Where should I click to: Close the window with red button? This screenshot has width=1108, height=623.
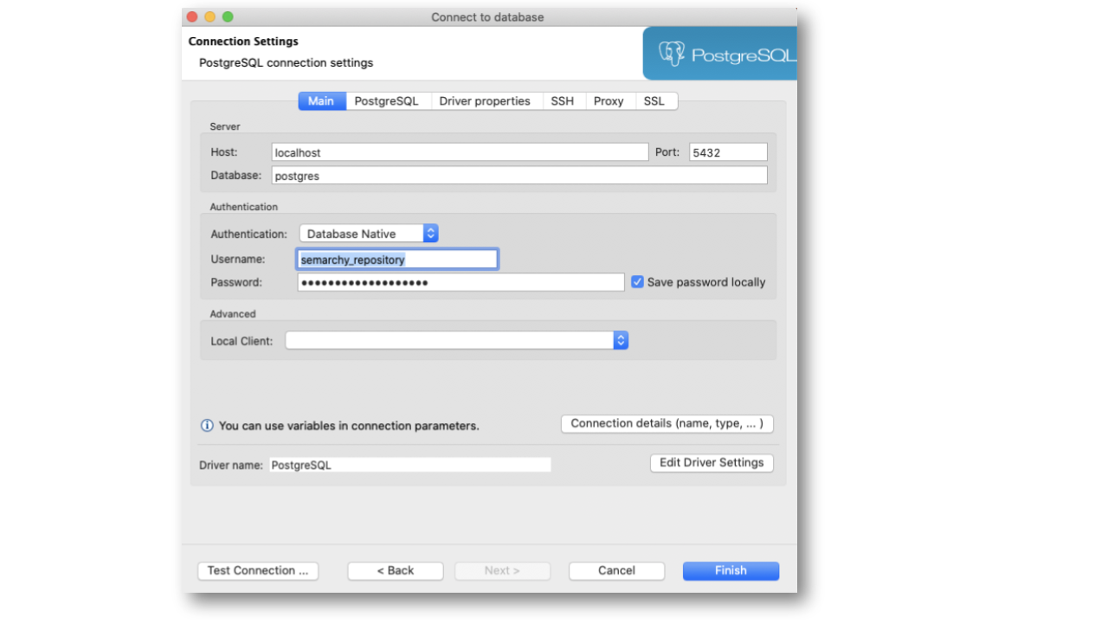tap(192, 17)
